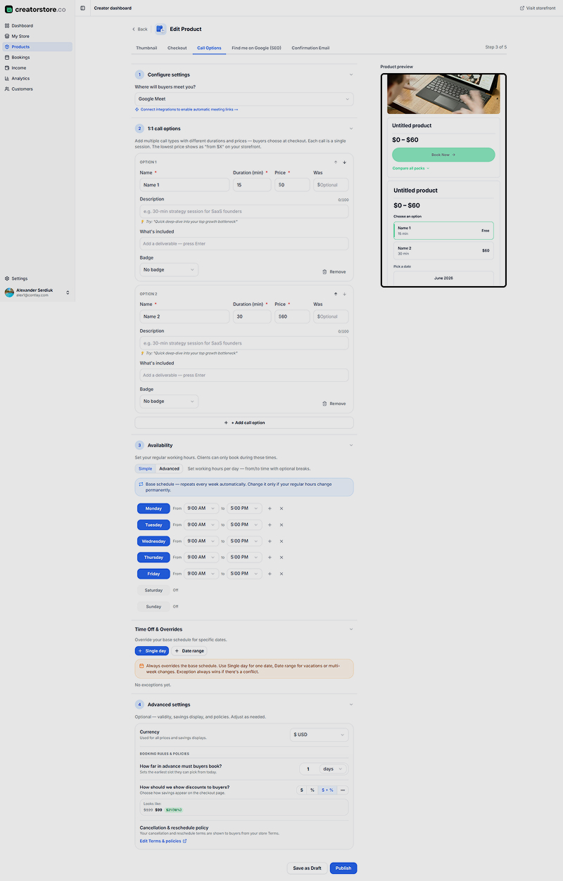Select Advanced availability mode
This screenshot has width=563, height=881.
pos(169,468)
